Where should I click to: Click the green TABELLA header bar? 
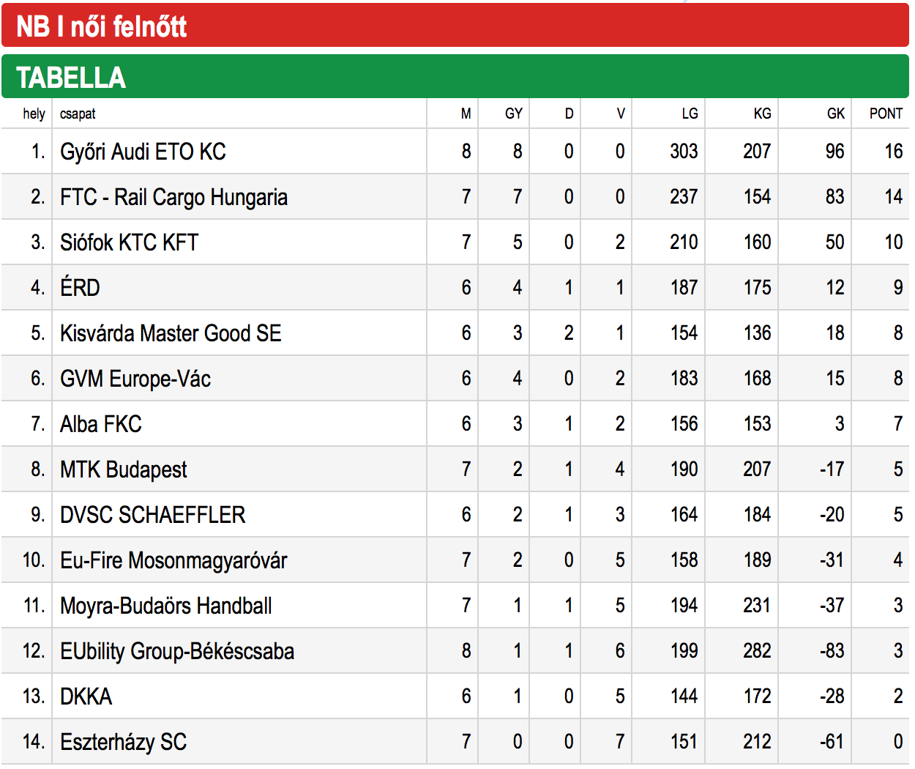click(455, 76)
